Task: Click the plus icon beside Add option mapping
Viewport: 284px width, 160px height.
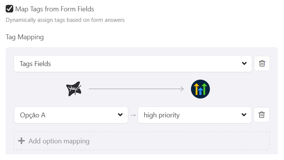Action: (x=22, y=141)
